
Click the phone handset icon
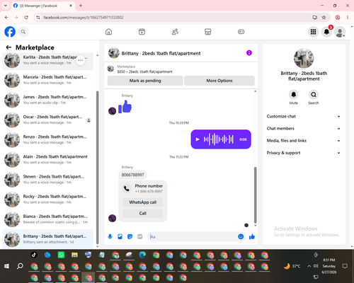click(127, 188)
